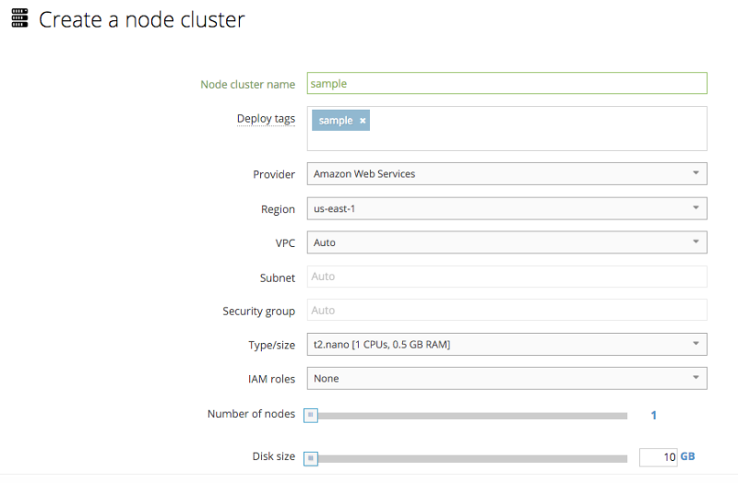
Task: Click the sample deploy tag chip
Action: (x=335, y=121)
